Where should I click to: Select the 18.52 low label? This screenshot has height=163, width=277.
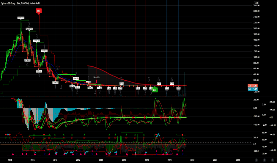pyautogui.click(x=90, y=88)
